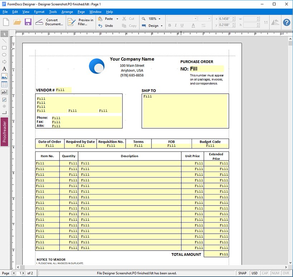The width and height of the screenshot is (293, 277).
Task: Open the Arrange menu
Action: (x=67, y=11)
